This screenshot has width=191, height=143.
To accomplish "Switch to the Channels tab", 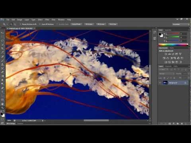I will tap(168, 66).
